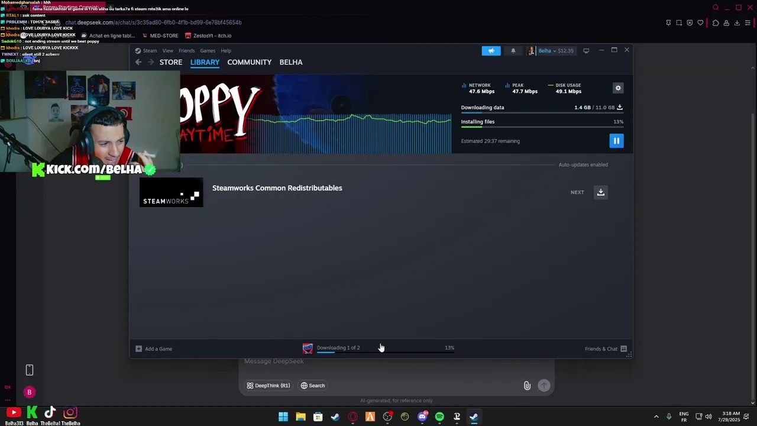This screenshot has height=426, width=757.
Task: Go forward with Steam forward arrow
Action: pos(151,62)
